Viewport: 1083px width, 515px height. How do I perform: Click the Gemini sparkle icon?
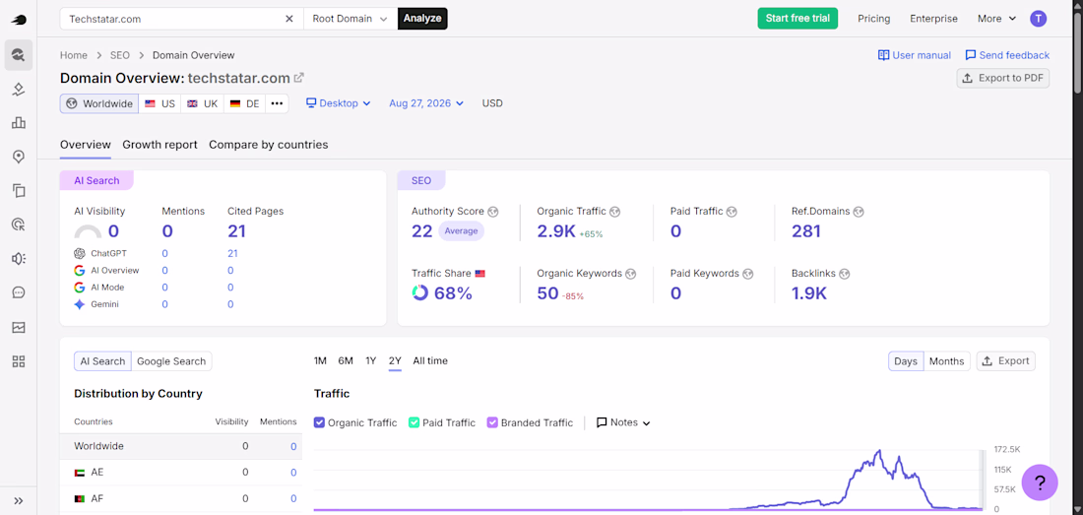(80, 304)
